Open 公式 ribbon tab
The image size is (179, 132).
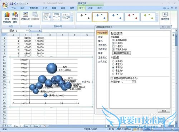coord(45,8)
